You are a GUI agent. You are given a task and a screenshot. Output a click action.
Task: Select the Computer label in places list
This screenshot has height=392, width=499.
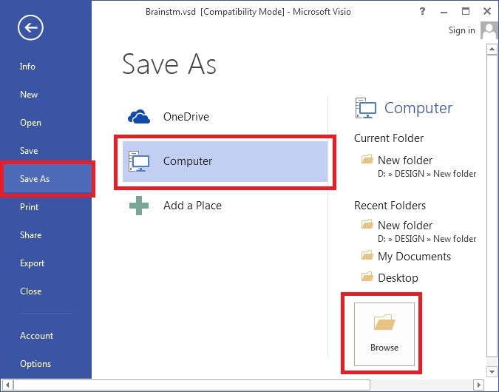[x=188, y=161]
